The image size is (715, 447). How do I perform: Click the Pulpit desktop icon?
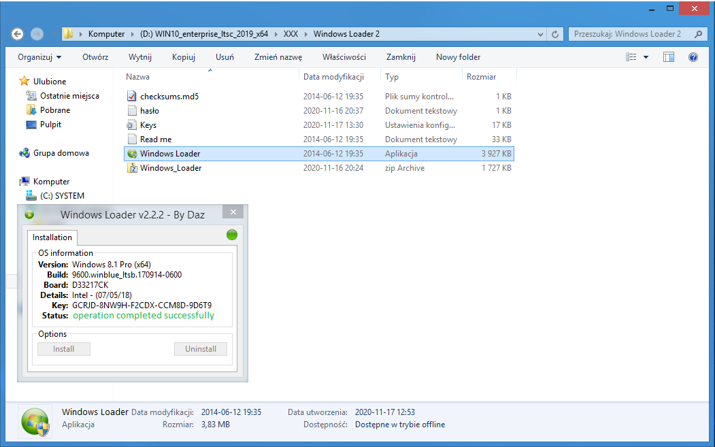point(31,125)
